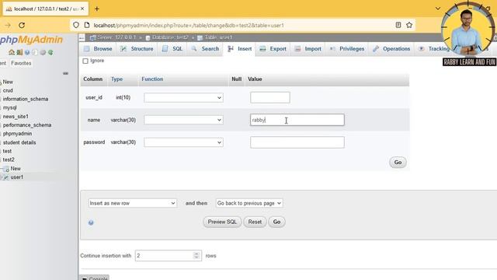The width and height of the screenshot is (497, 280).
Task: Click the Preview SQL button
Action: coord(222,222)
